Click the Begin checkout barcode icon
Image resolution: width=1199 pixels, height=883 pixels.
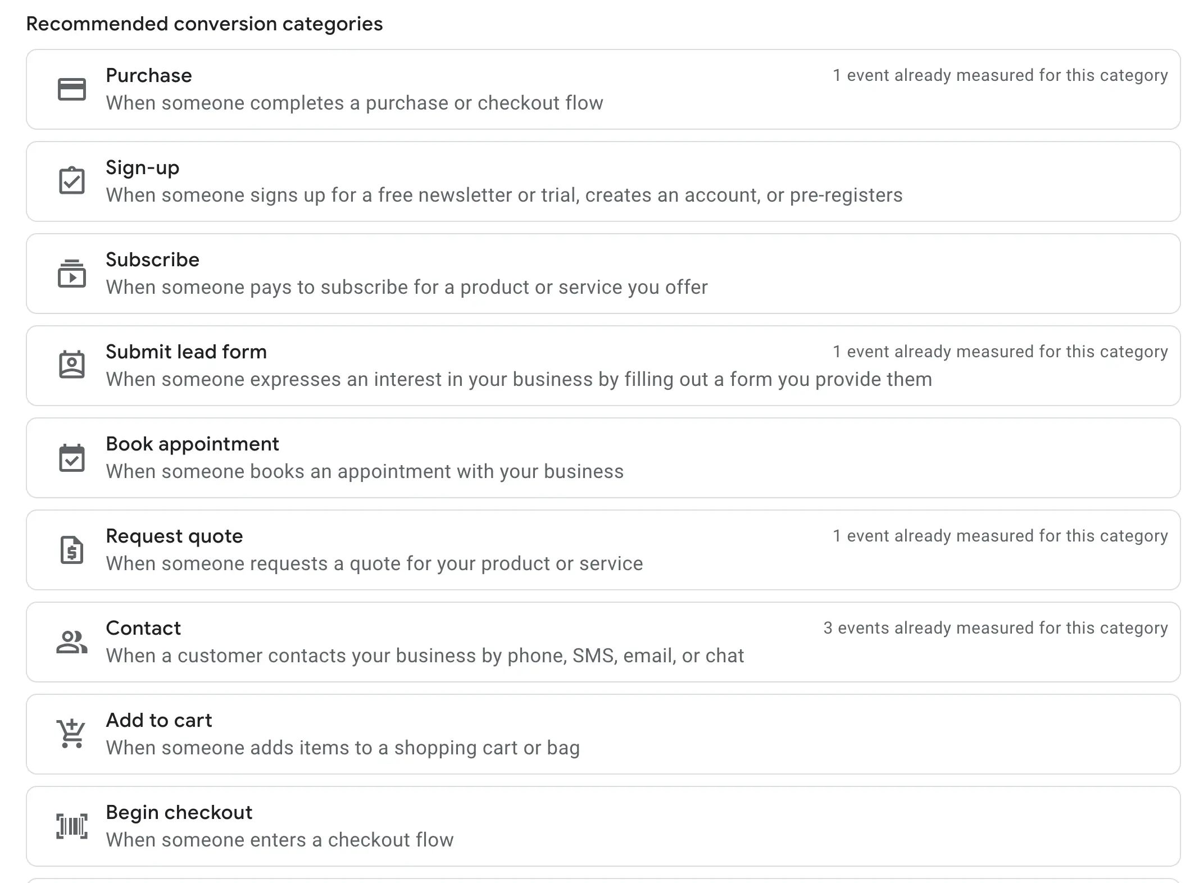click(x=72, y=826)
